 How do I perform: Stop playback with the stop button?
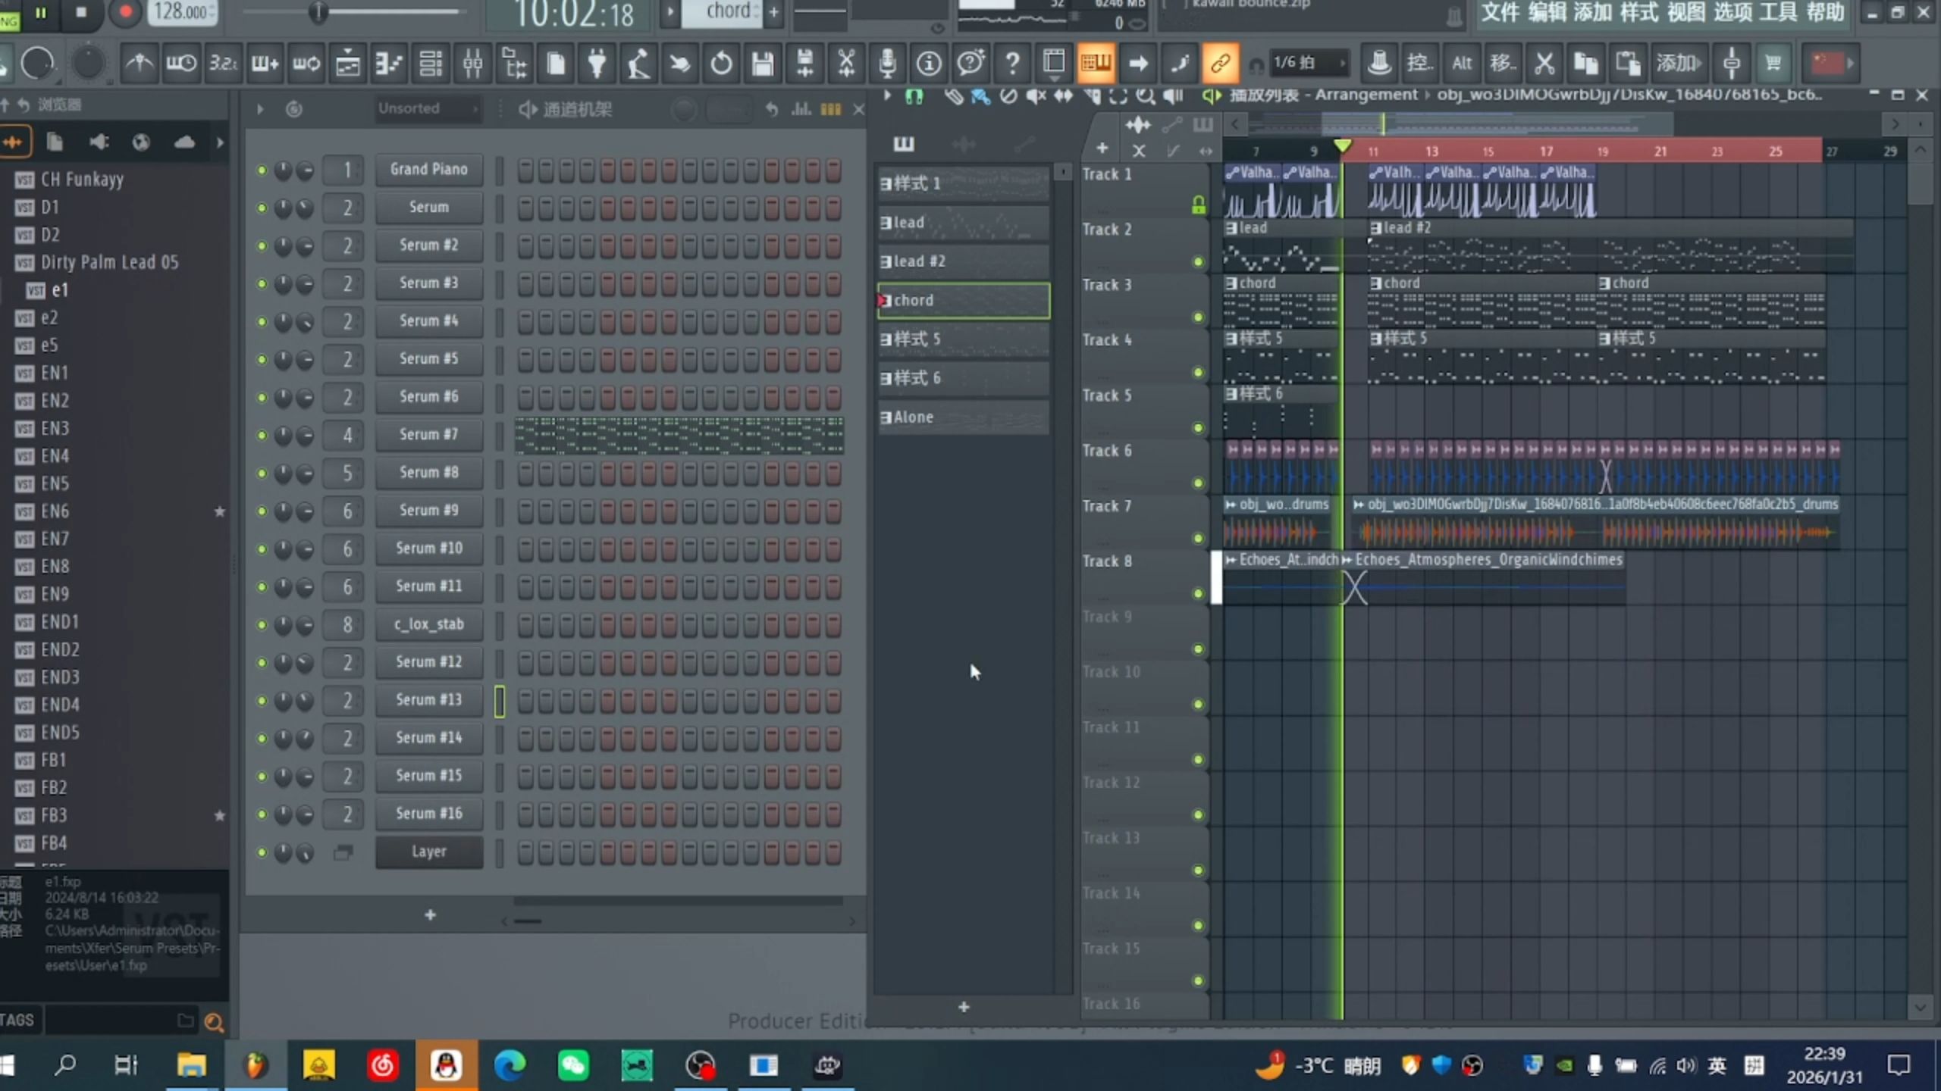[81, 12]
